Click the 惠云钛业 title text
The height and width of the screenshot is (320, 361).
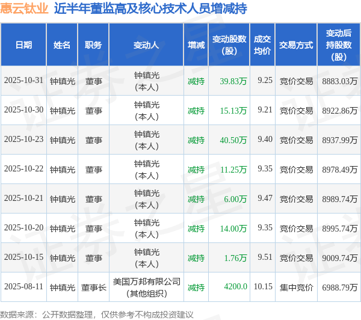pyautogui.click(x=24, y=8)
